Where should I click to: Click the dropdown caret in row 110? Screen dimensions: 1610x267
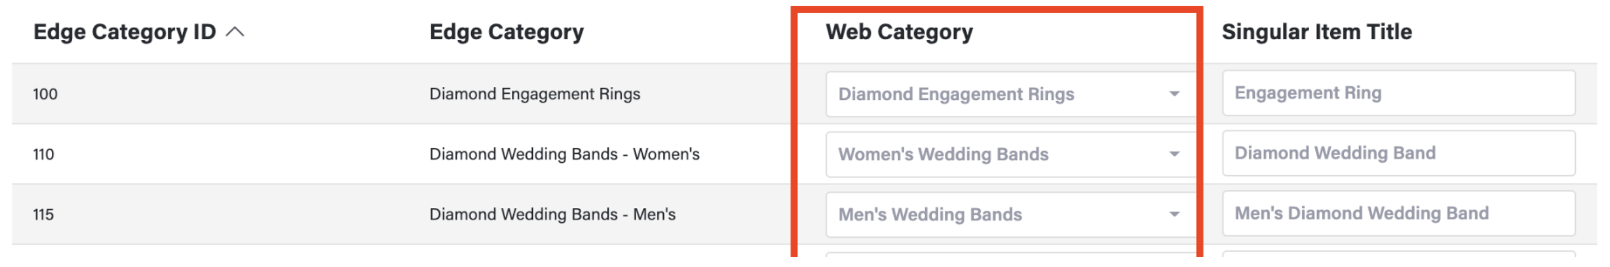pyautogui.click(x=1174, y=154)
